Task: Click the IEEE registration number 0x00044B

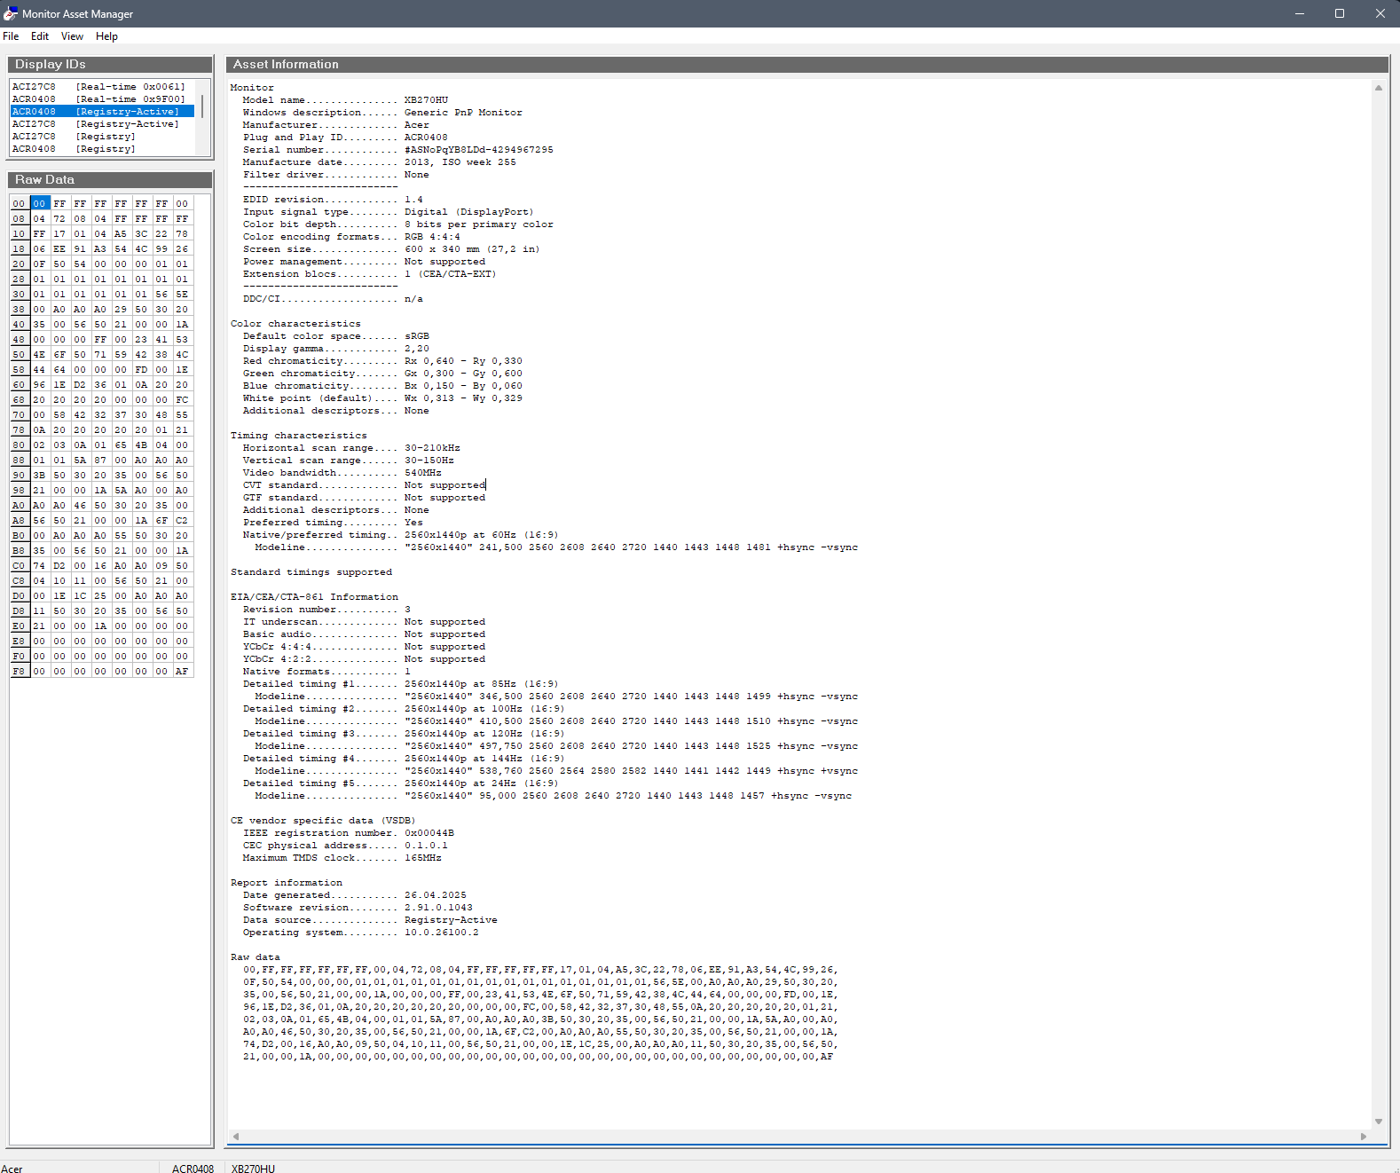Action: 429,833
